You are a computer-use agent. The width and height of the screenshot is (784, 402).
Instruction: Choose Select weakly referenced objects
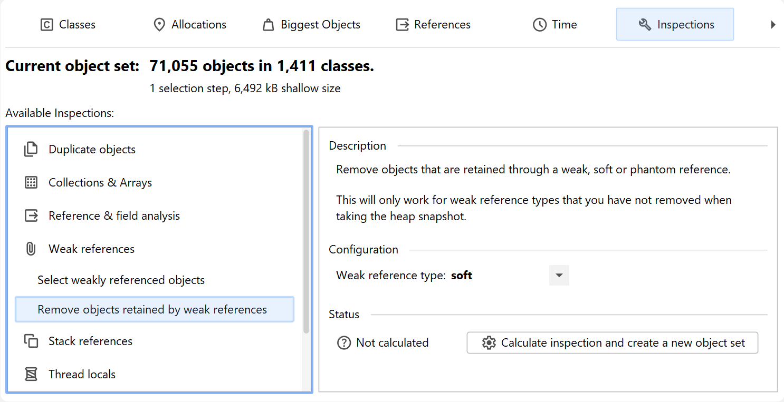click(121, 280)
